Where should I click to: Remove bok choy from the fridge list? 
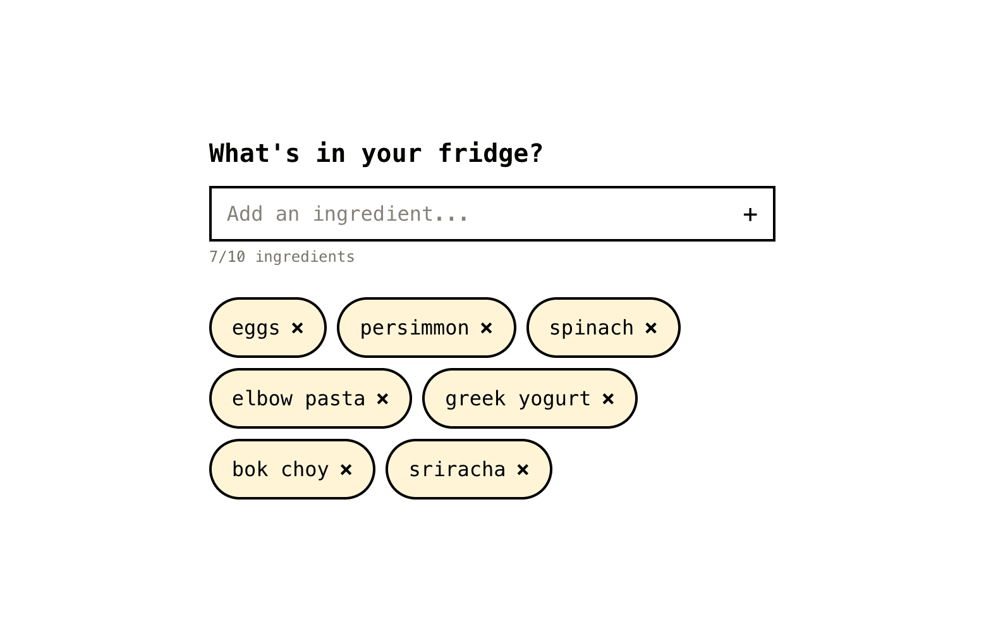[x=346, y=469]
